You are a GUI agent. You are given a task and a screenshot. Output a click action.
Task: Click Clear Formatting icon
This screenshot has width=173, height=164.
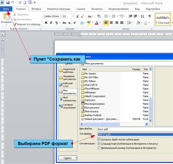(x=99, y=16)
